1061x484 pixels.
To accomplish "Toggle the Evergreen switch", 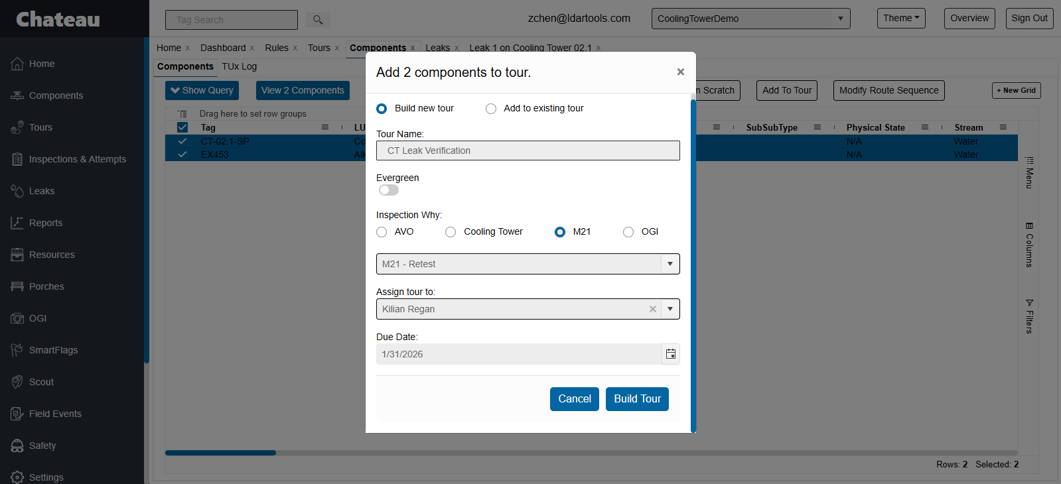I will [389, 190].
